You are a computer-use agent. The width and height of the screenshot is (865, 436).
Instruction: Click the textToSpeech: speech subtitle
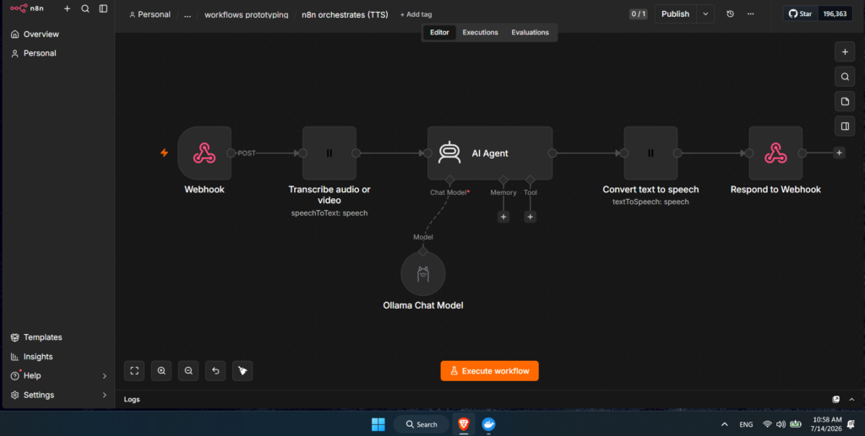click(x=650, y=202)
